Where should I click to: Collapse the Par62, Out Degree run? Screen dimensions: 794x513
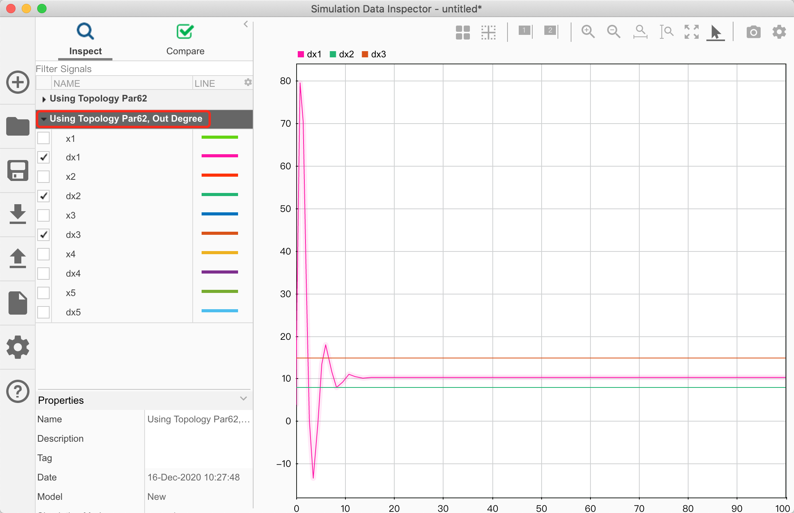point(44,119)
